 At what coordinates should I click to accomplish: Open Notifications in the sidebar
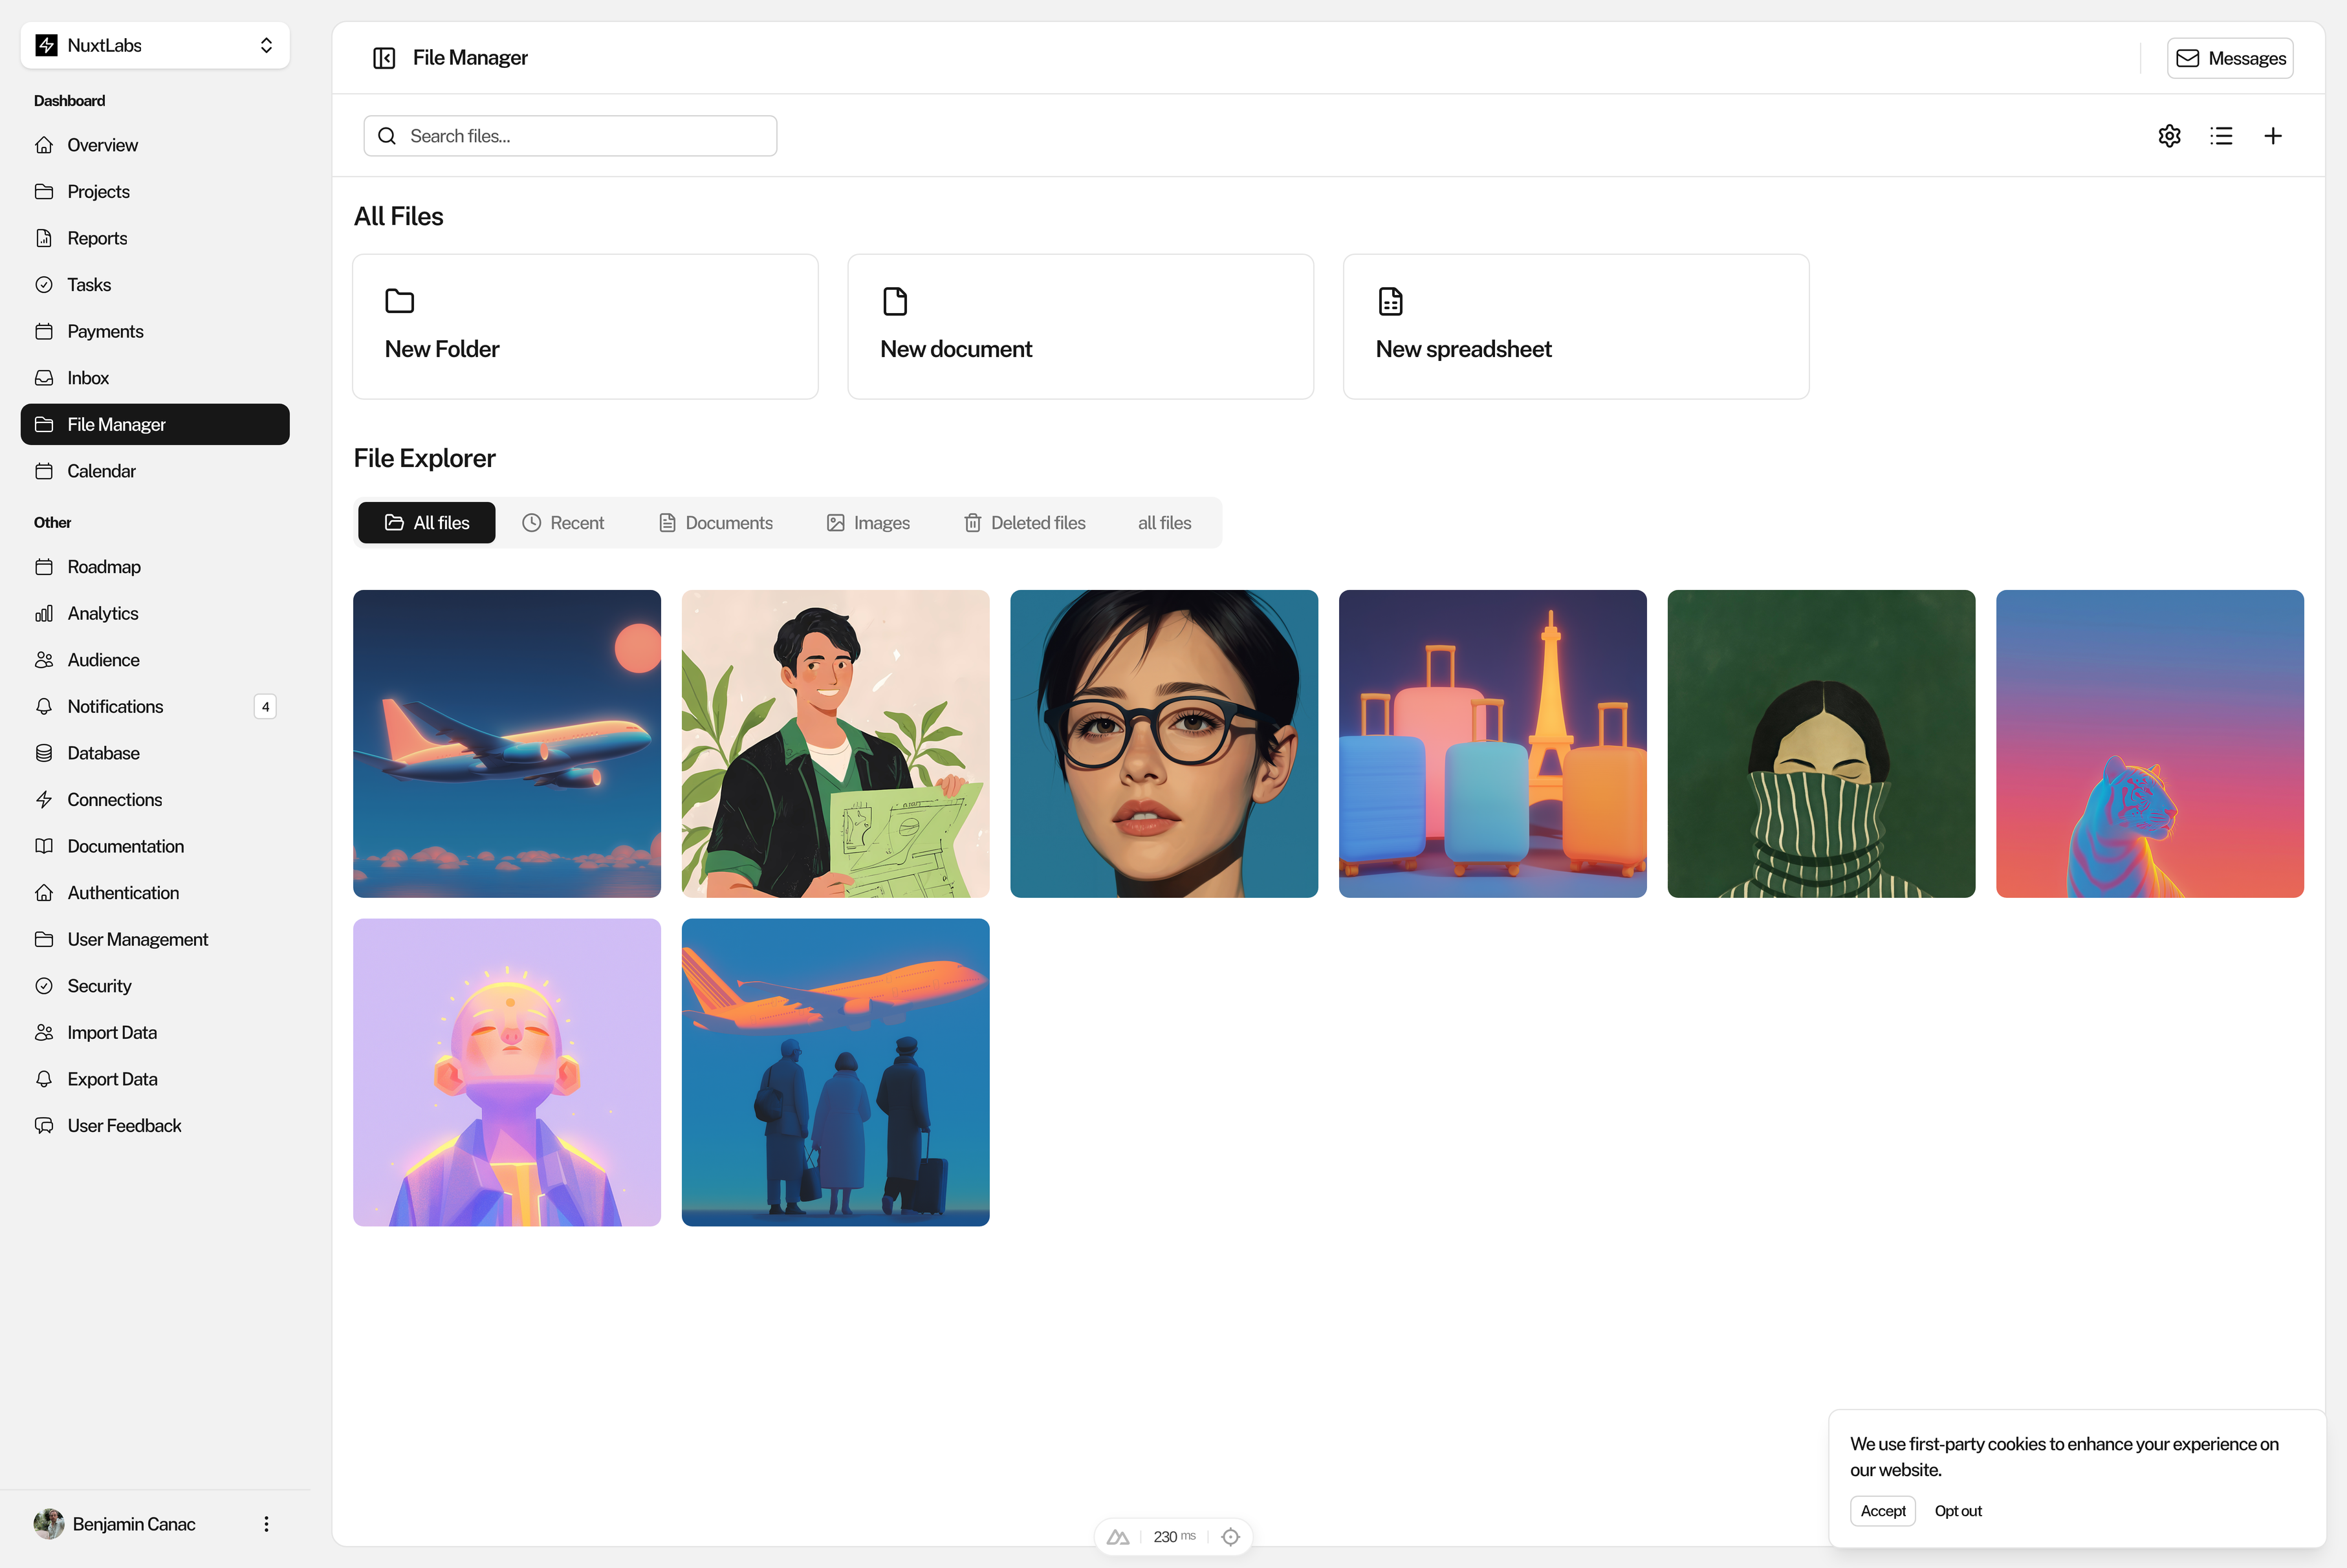point(115,706)
